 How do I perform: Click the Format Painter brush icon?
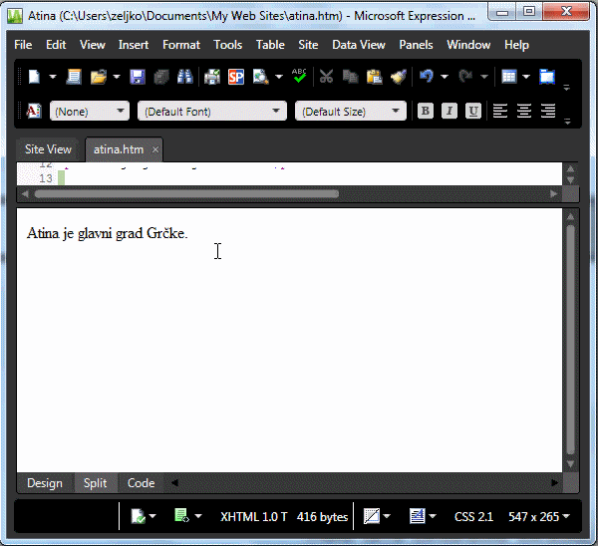[x=398, y=77]
